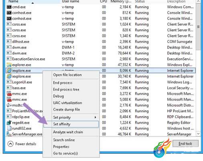Viewport: 203px width, 161px height.
Task: Select Debug from context menu
Action: pyautogui.click(x=59, y=96)
